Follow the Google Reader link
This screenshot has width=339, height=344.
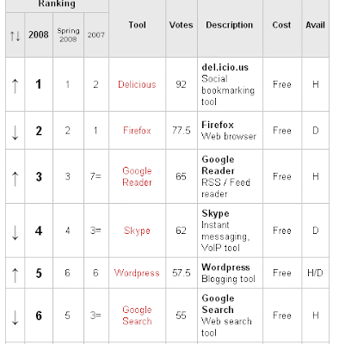pyautogui.click(x=137, y=176)
